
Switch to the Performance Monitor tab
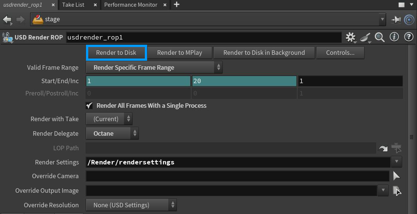(131, 5)
